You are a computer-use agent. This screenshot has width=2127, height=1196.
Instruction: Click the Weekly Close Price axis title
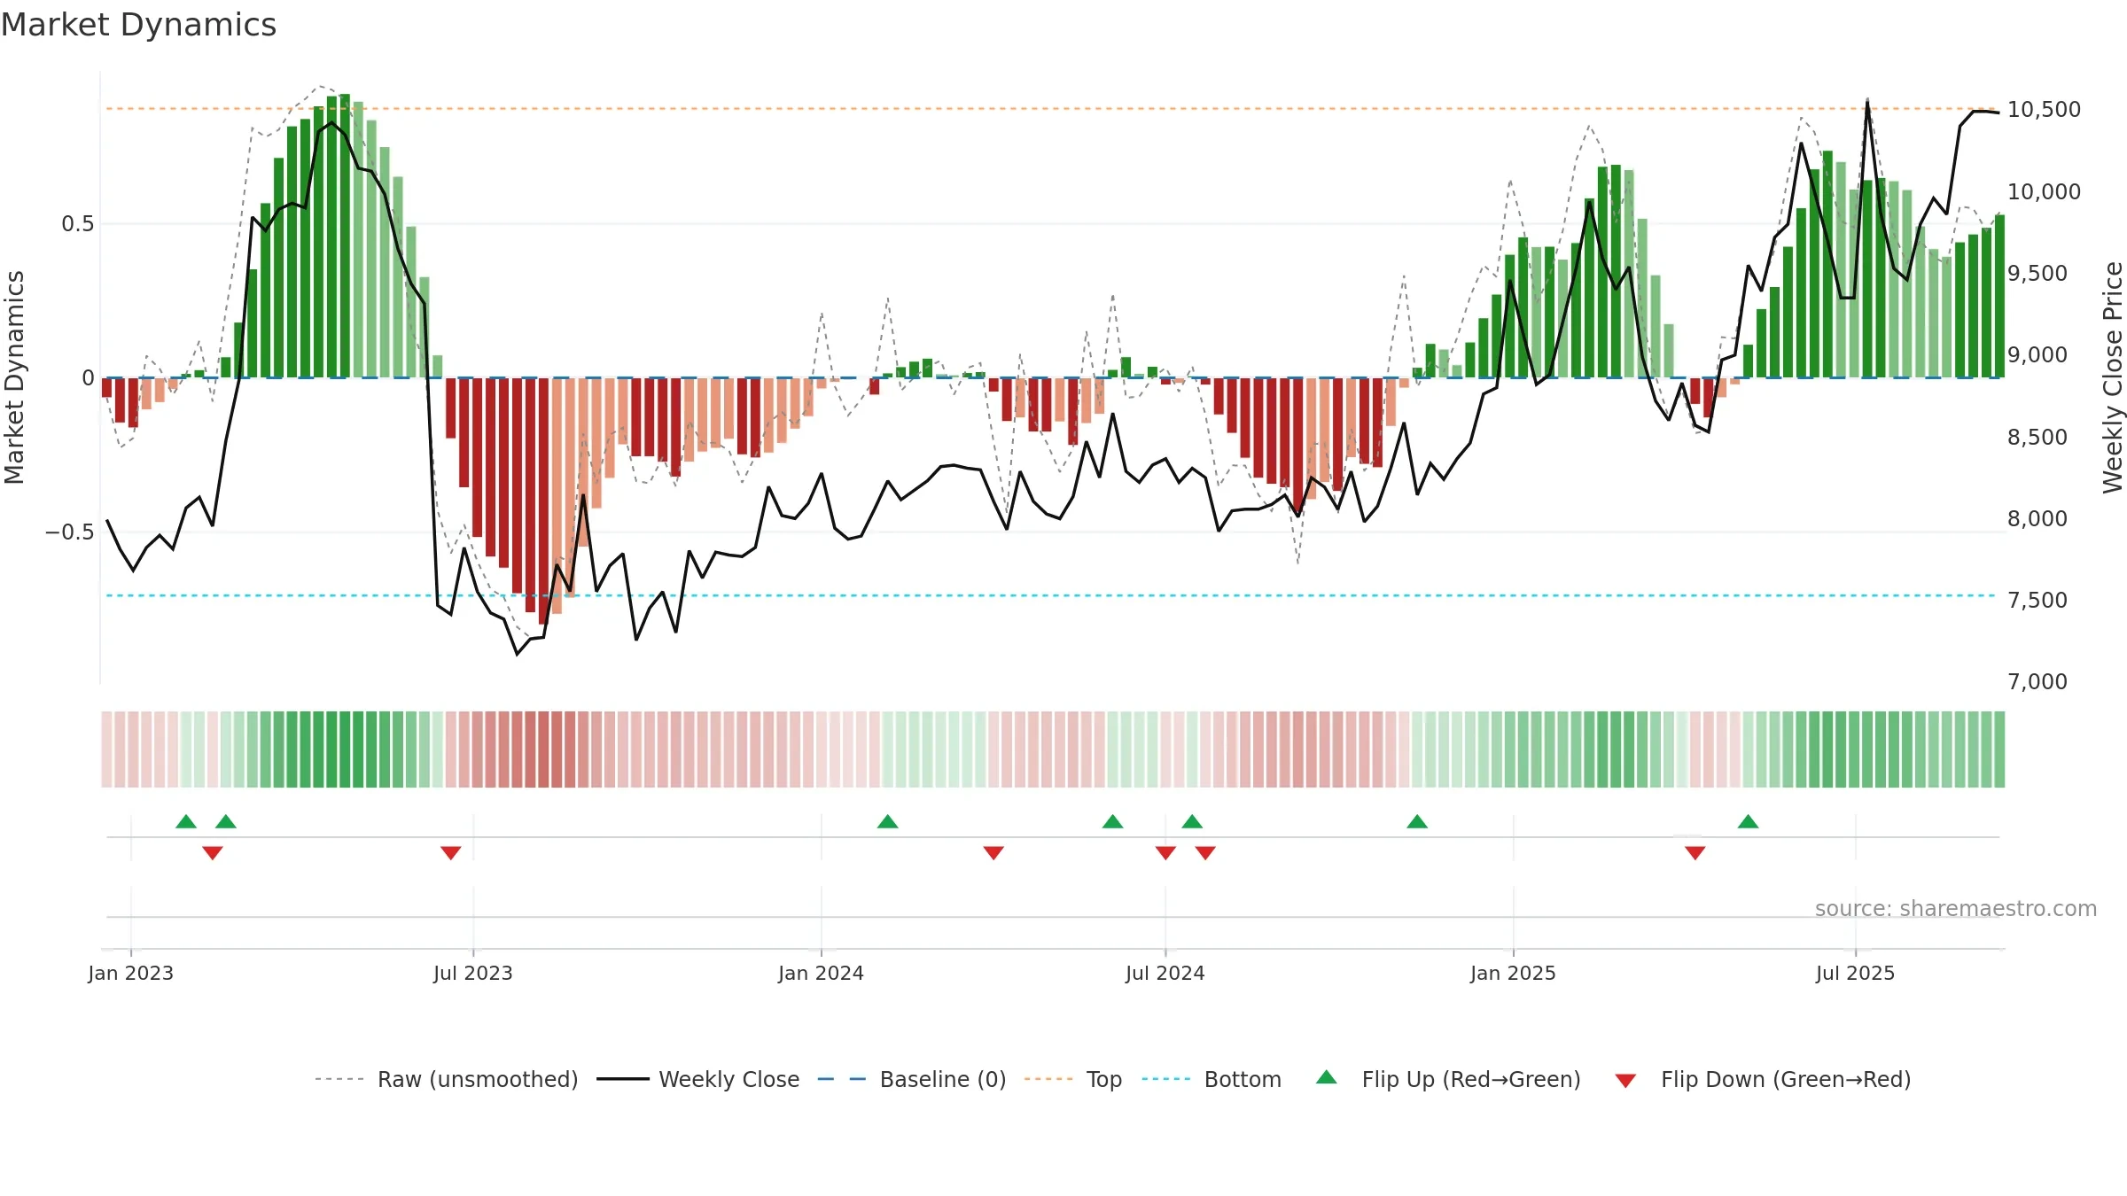coord(2113,377)
